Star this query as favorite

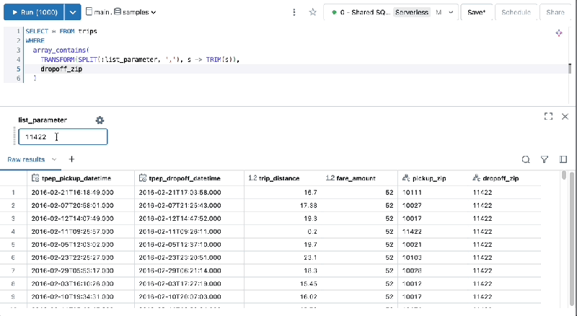click(x=313, y=12)
